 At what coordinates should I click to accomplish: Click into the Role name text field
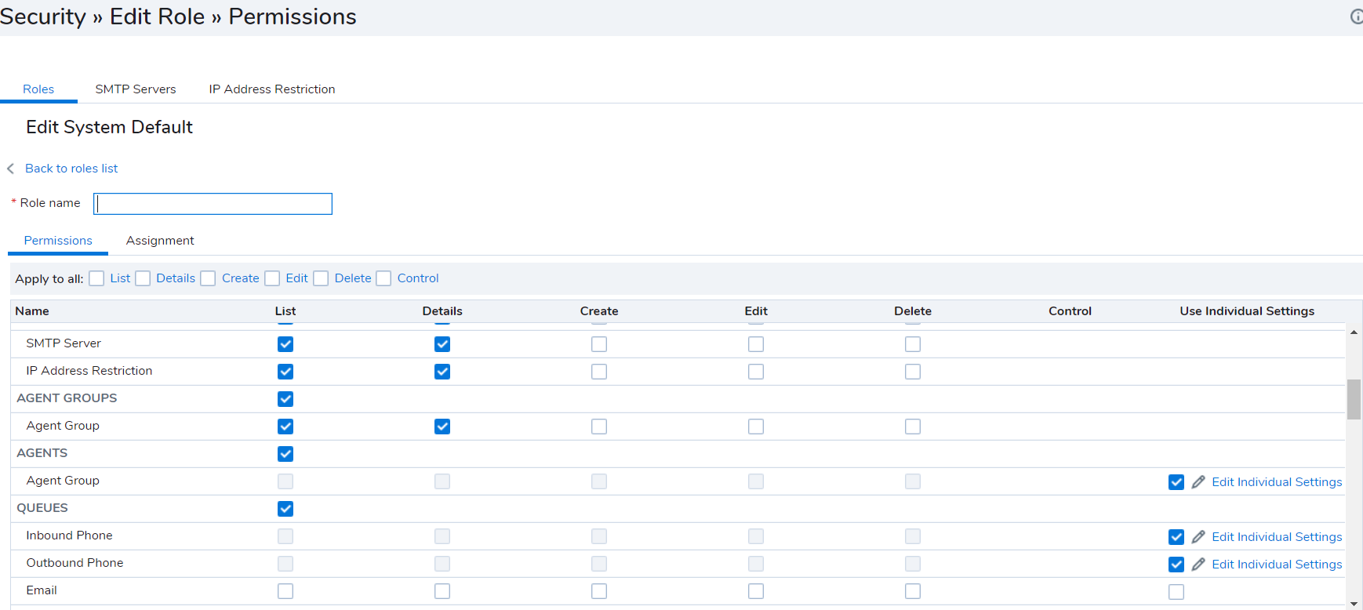click(x=213, y=204)
